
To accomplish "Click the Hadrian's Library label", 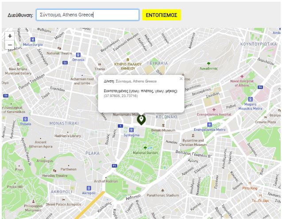I will 65,136.
